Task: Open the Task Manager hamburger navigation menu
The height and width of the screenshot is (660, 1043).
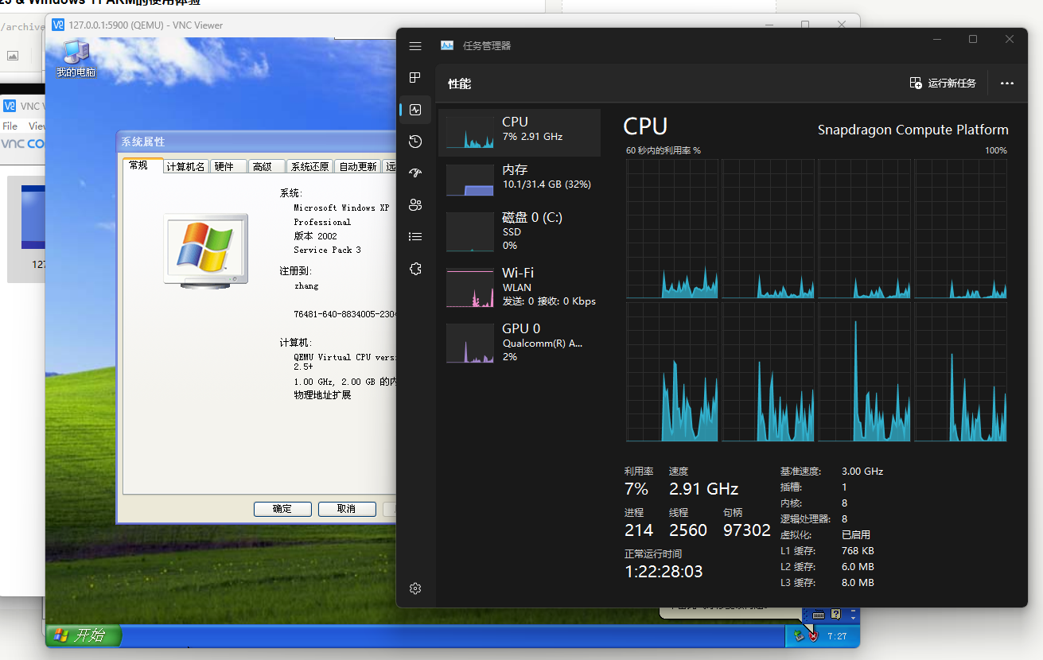Action: [415, 46]
